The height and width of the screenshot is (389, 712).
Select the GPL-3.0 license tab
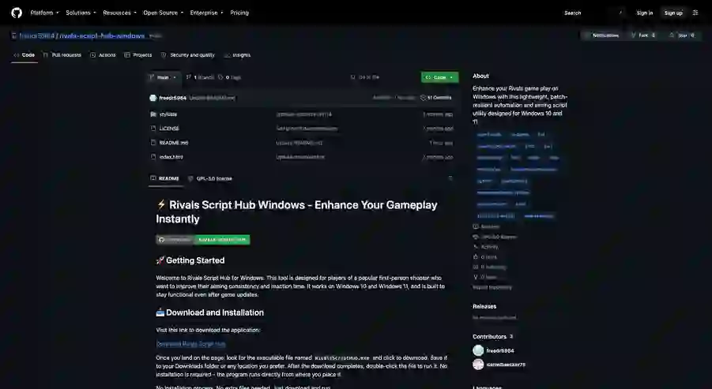209,178
